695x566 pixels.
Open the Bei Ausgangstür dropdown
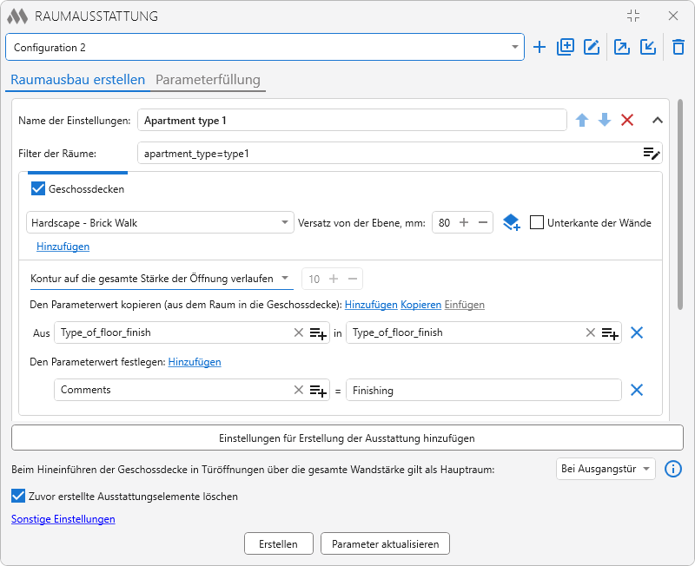pos(606,469)
